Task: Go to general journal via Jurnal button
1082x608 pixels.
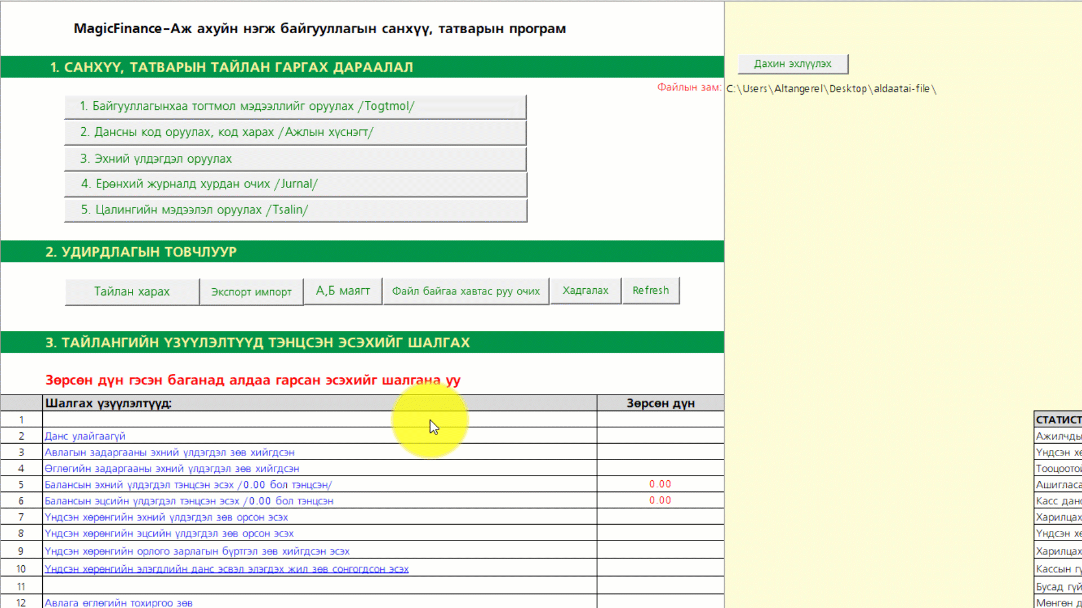Action: tap(295, 184)
